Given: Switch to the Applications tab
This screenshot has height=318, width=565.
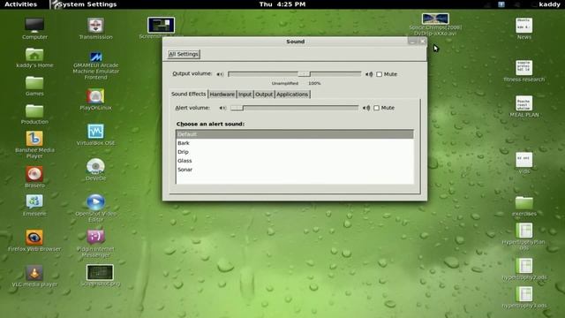Looking at the screenshot, I should [292, 95].
